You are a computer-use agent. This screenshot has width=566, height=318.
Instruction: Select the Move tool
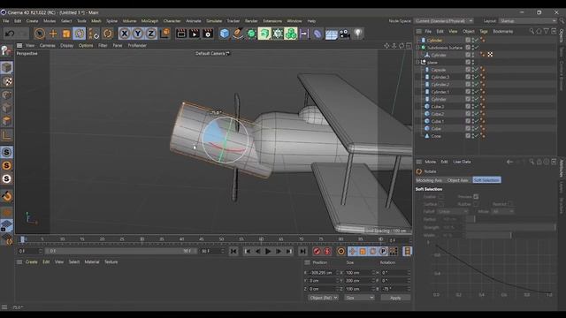pyautogui.click(x=53, y=34)
